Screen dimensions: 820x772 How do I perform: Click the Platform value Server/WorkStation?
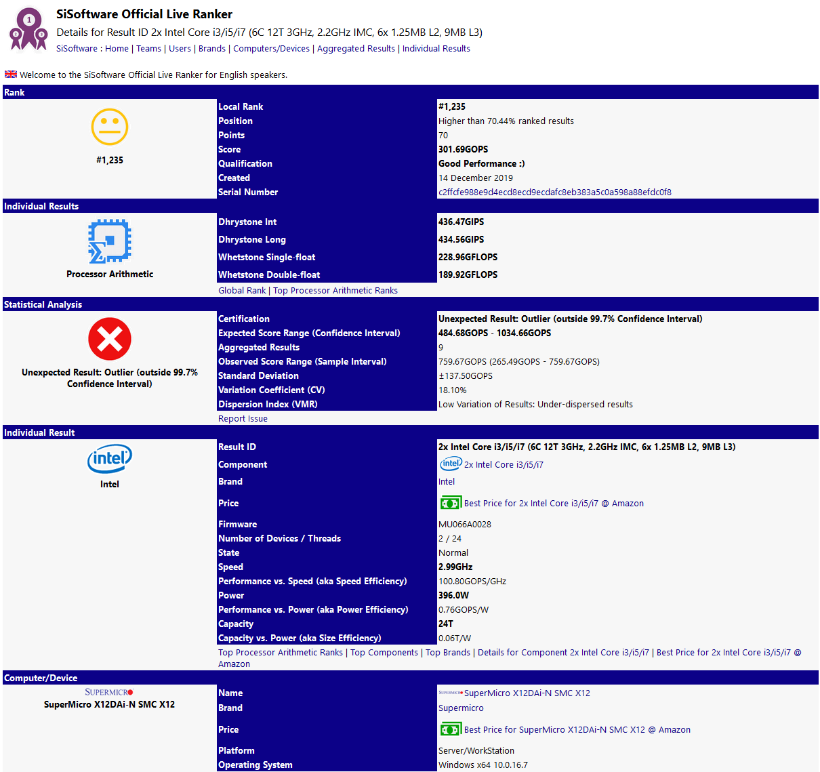coord(476,751)
